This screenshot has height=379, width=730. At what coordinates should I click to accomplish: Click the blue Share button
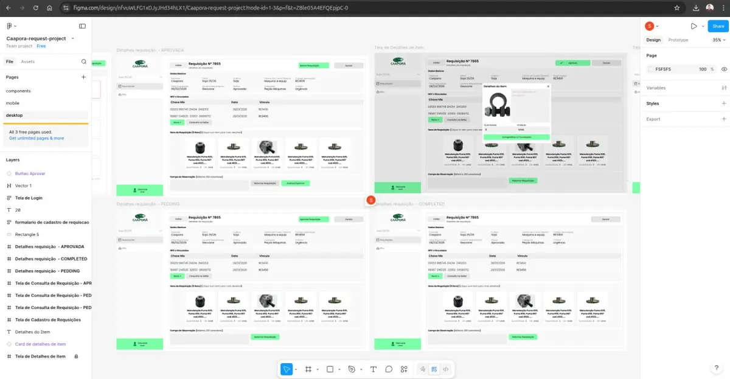tap(718, 26)
